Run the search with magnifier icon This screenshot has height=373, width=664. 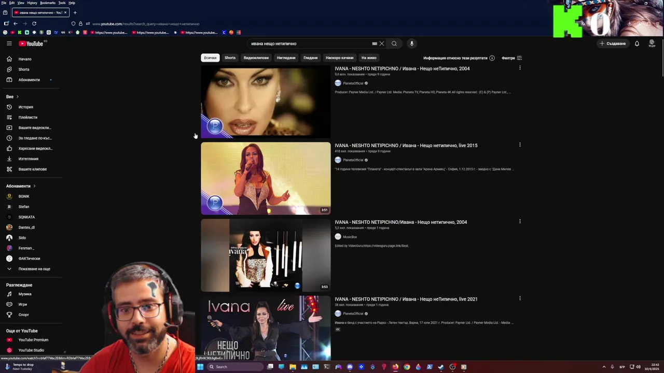tap(394, 44)
